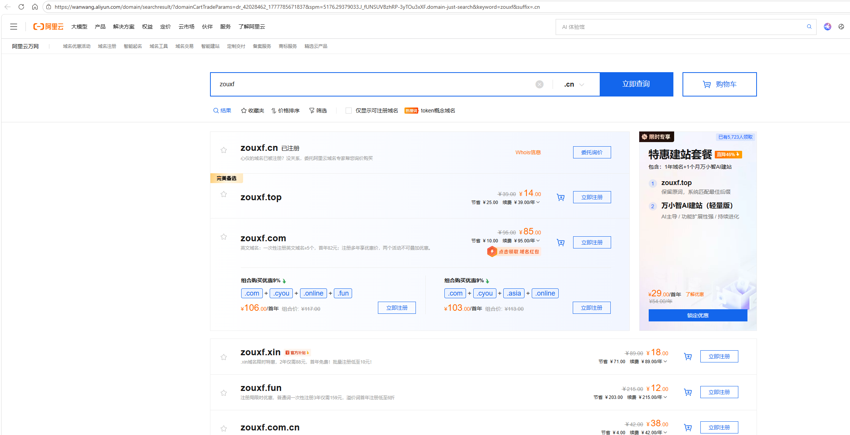The height and width of the screenshot is (435, 850).
Task: Favorite zouxf.cn with its star icon
Action: pos(224,150)
